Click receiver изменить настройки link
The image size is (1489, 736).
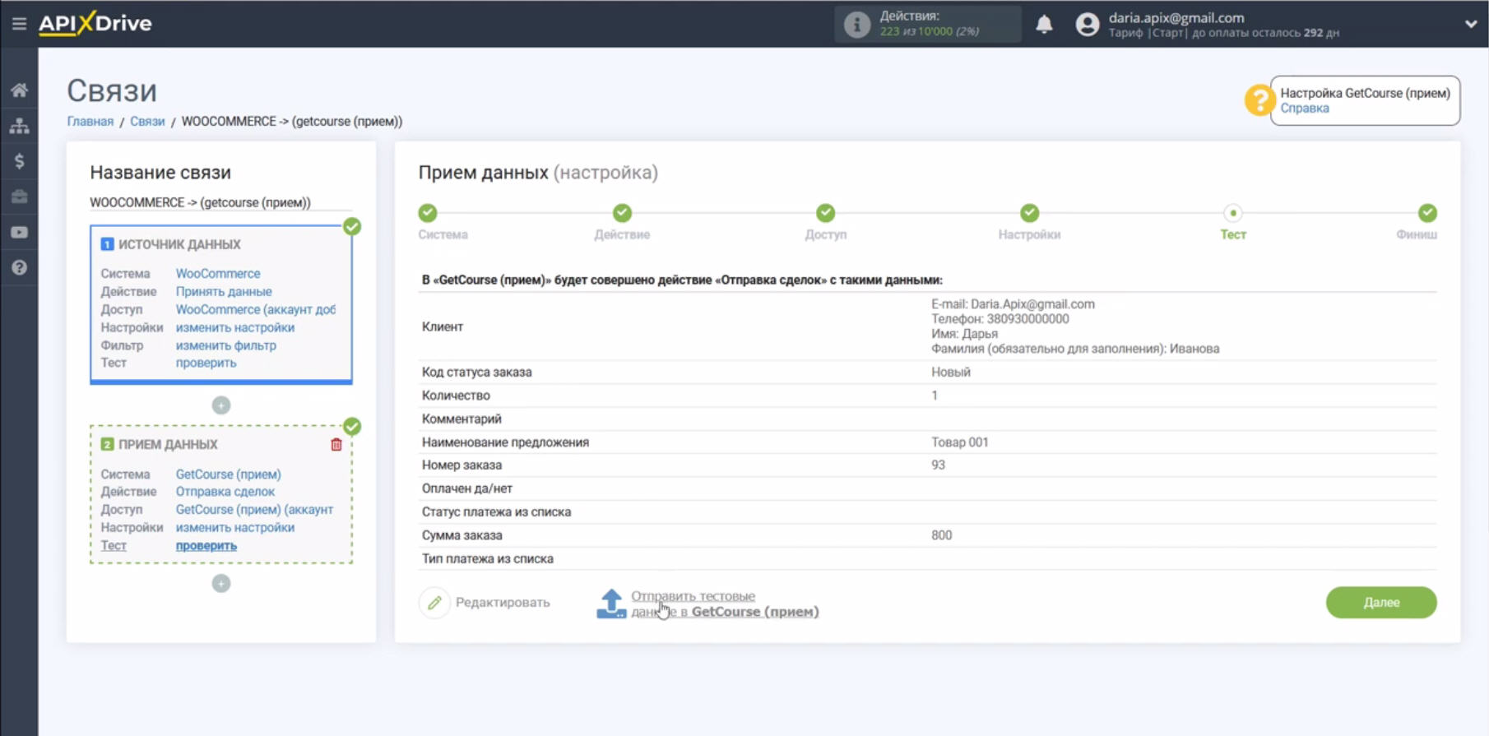point(235,528)
